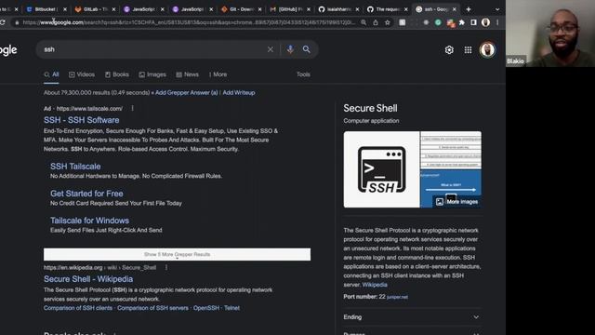Bookmark this page with star icon
This screenshot has width=595, height=335.
pyautogui.click(x=387, y=22)
